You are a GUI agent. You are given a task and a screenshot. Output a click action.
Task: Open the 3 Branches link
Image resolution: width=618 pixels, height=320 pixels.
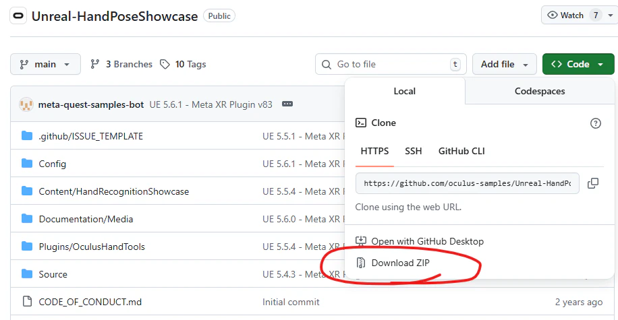pyautogui.click(x=129, y=64)
